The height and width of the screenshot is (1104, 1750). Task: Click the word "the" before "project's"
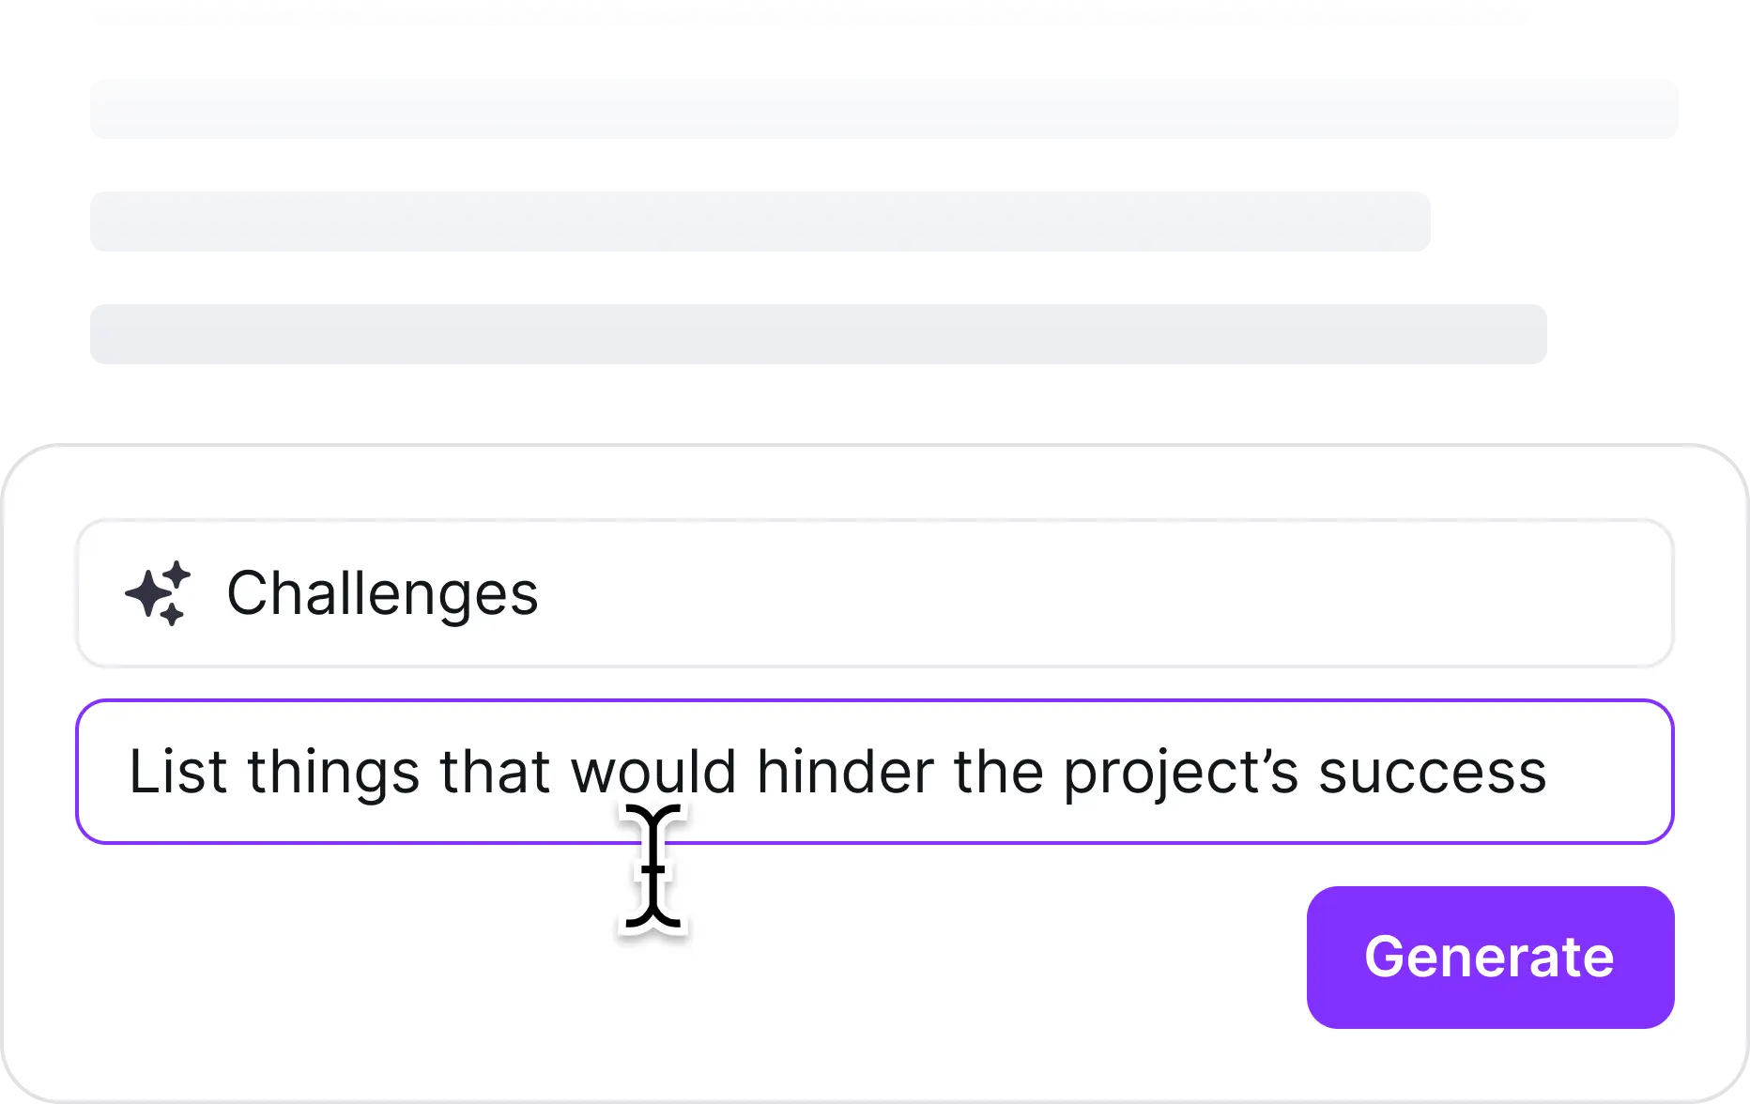(x=998, y=772)
